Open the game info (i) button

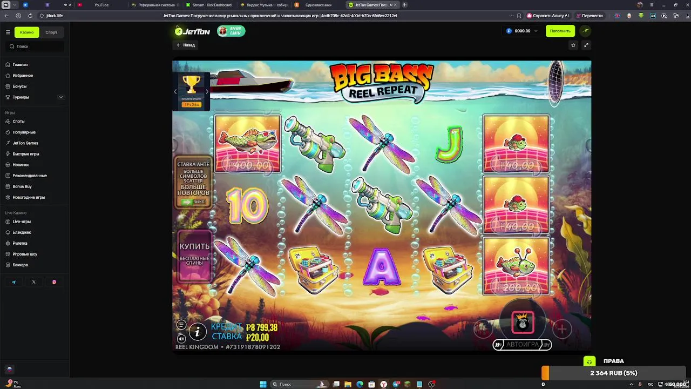[x=198, y=331]
